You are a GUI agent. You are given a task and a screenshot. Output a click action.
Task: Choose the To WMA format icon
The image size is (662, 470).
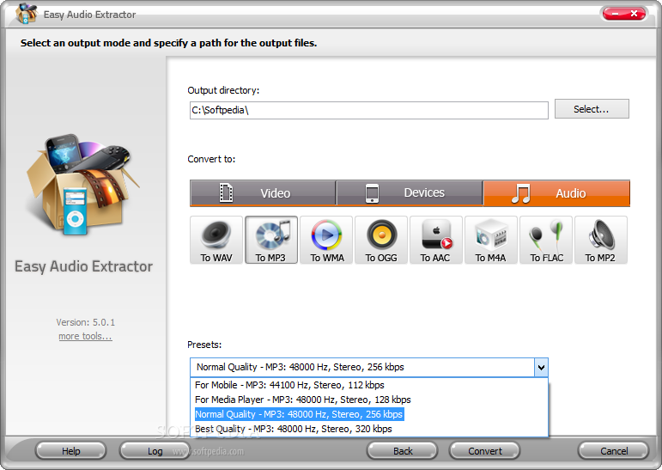(x=326, y=240)
